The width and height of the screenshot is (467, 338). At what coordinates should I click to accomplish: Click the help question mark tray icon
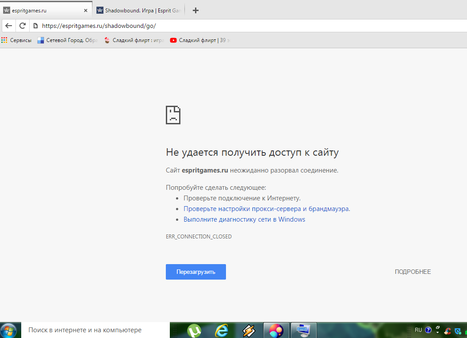click(428, 330)
